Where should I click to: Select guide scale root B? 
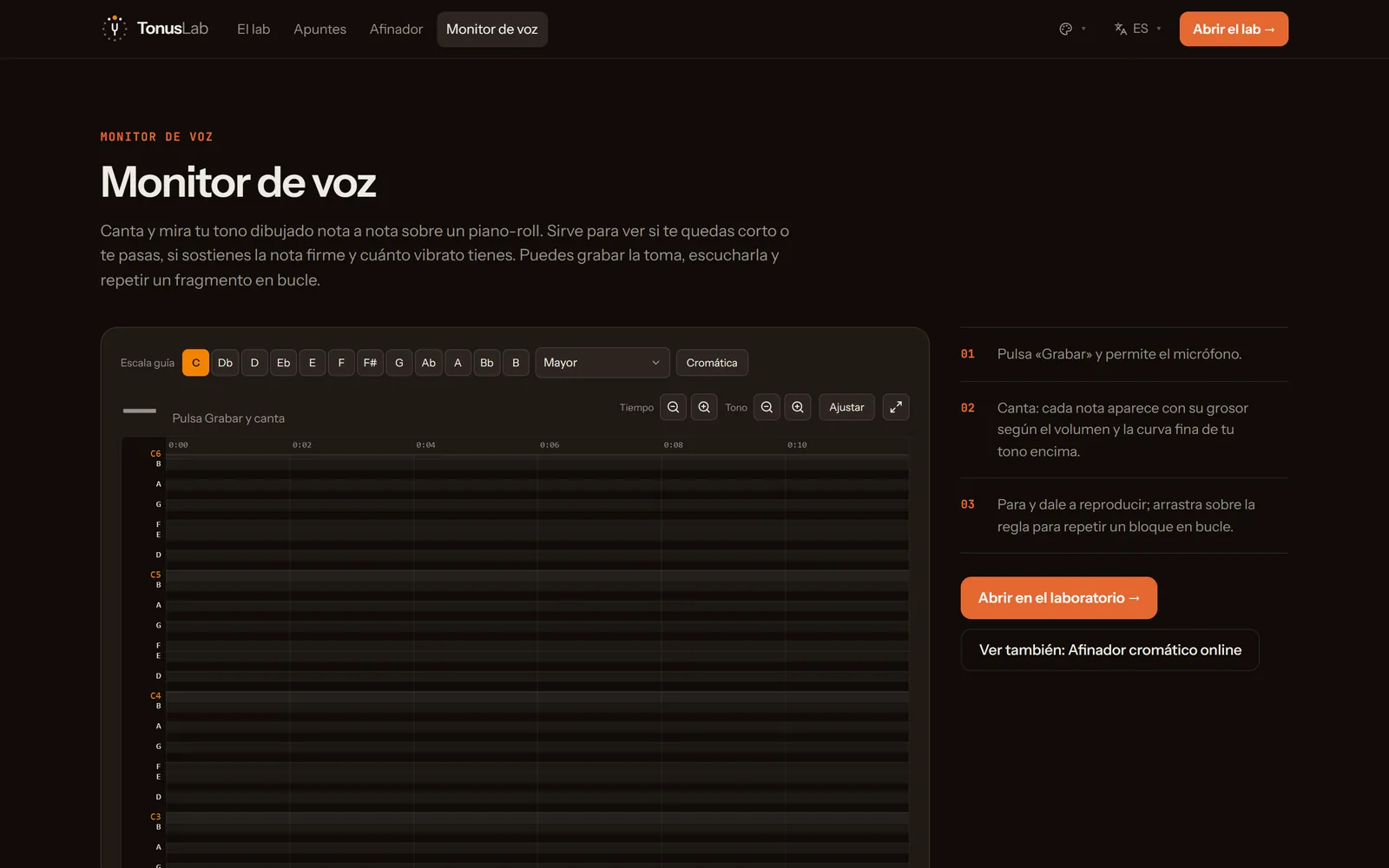pyautogui.click(x=516, y=363)
